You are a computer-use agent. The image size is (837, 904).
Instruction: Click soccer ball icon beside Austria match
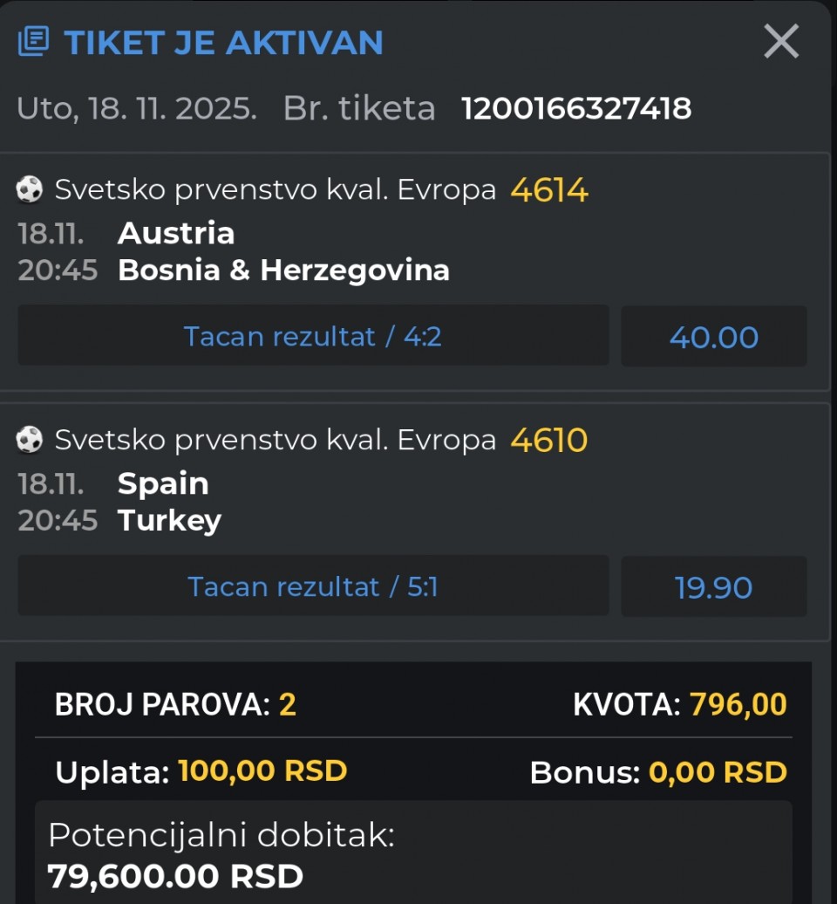tap(30, 189)
